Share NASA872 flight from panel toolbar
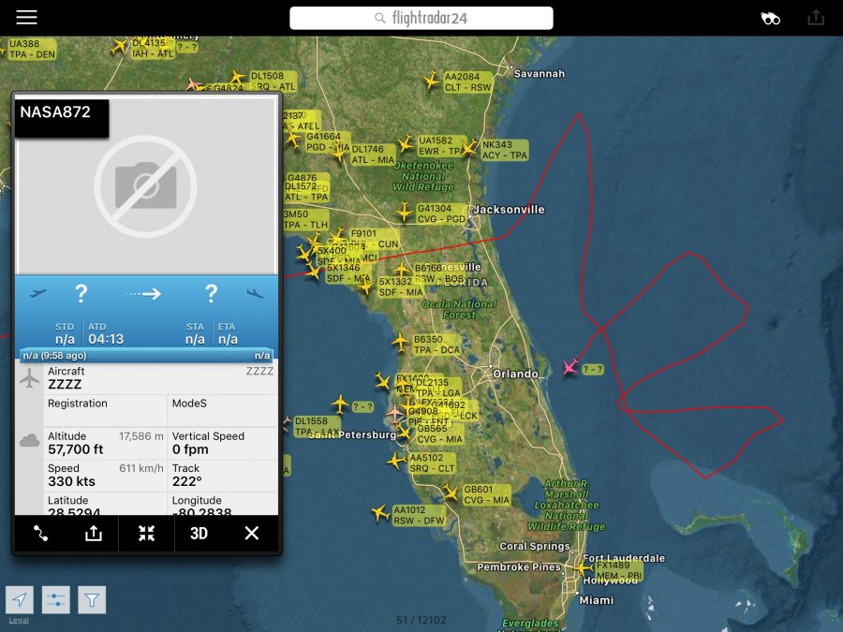843x632 pixels. (93, 533)
